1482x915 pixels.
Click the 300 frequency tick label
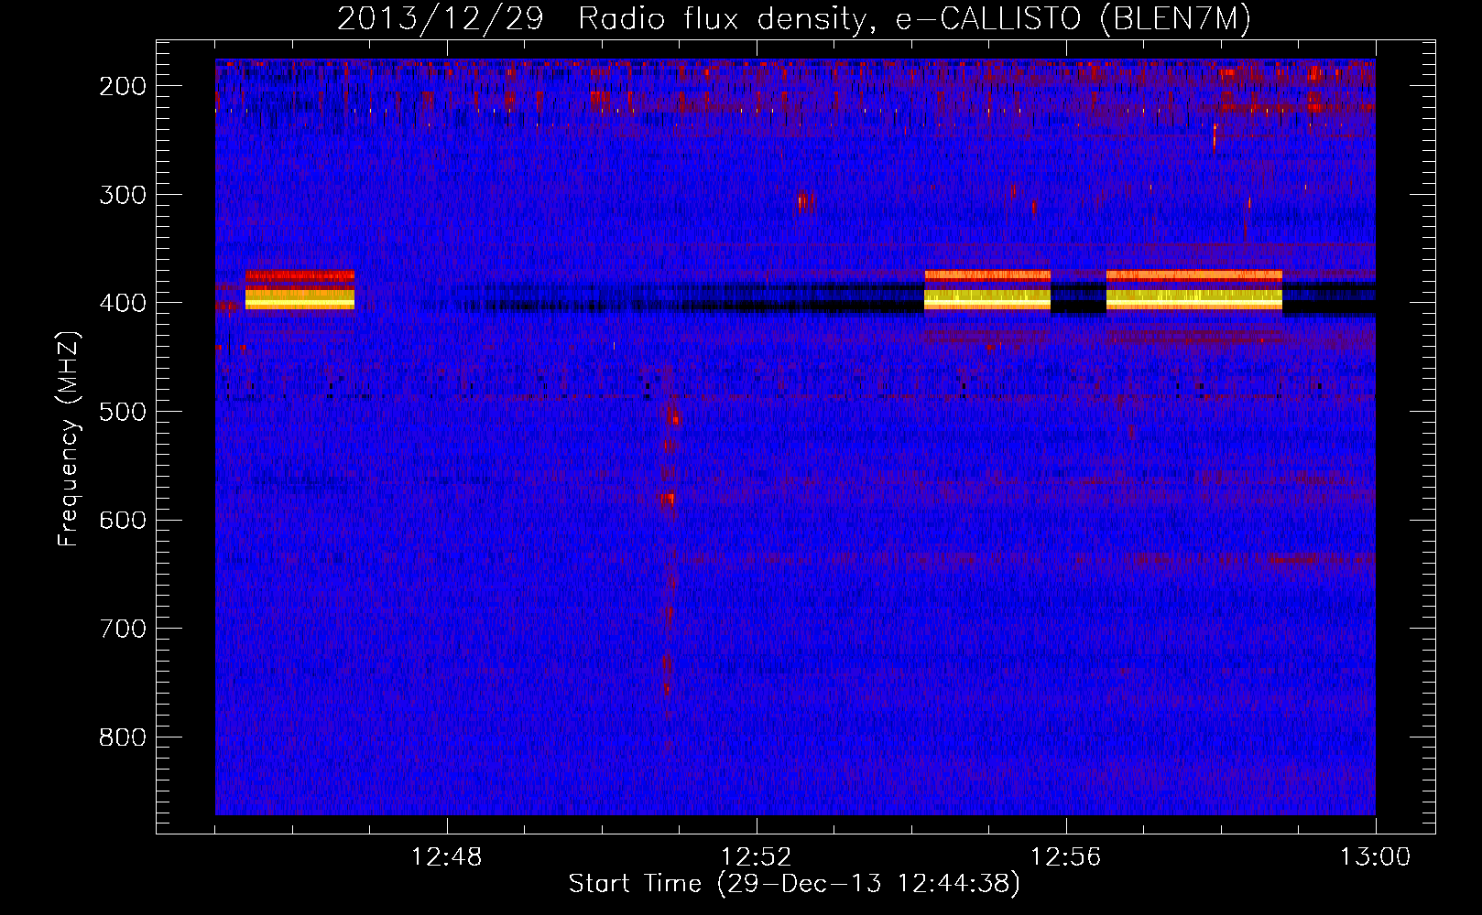click(122, 194)
